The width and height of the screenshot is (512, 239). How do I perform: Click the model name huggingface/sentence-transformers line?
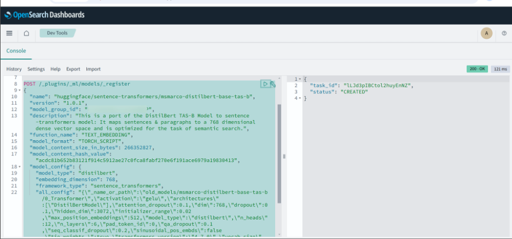click(x=142, y=97)
